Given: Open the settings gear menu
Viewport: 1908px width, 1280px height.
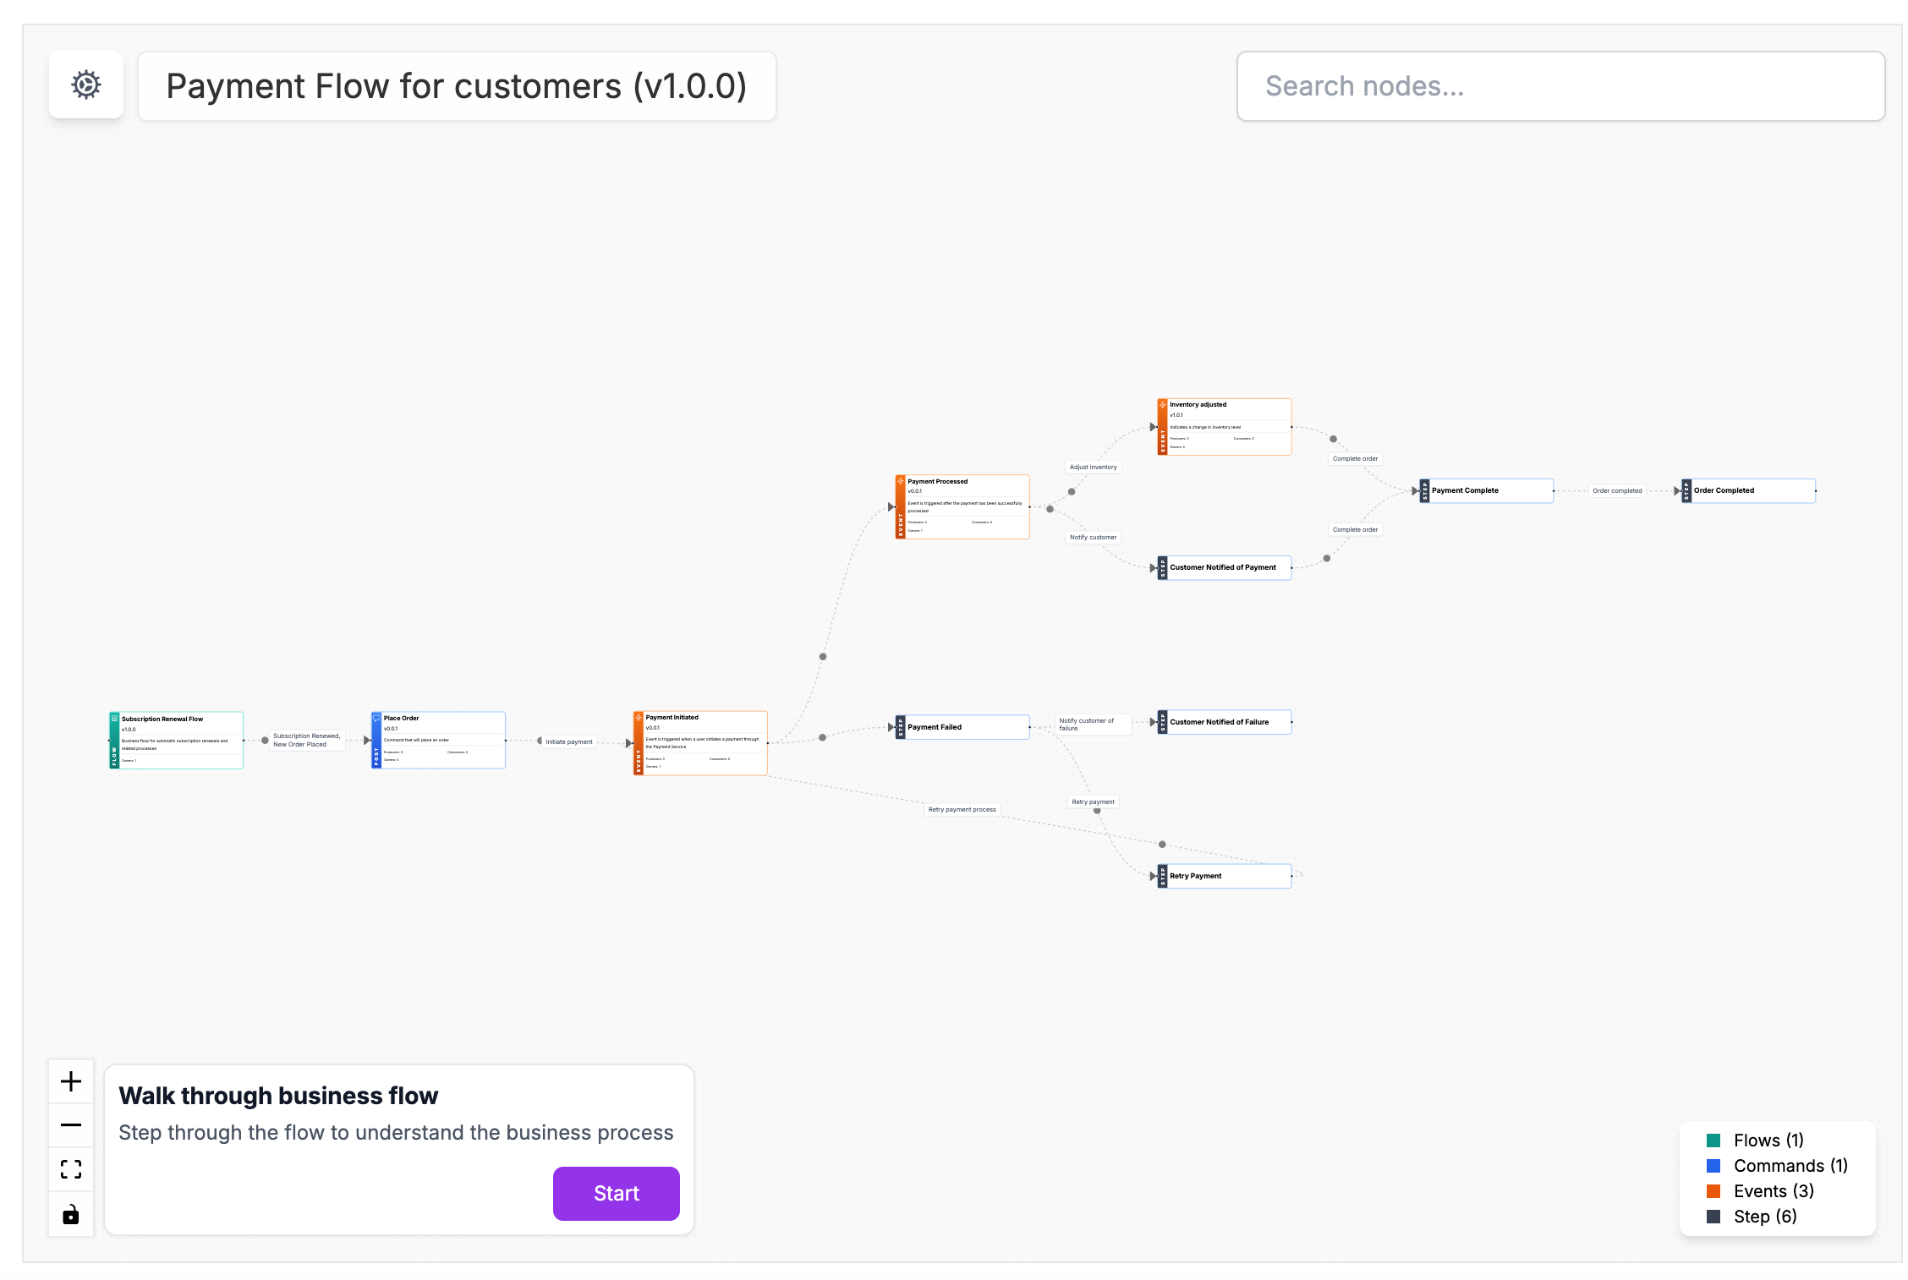Looking at the screenshot, I should pyautogui.click(x=86, y=85).
